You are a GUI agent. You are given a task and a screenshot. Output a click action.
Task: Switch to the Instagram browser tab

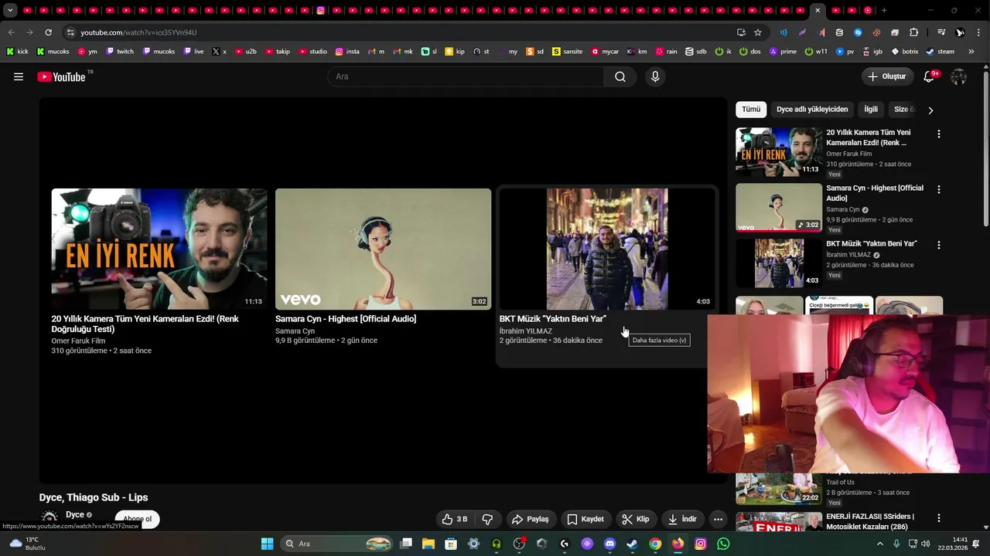321,10
